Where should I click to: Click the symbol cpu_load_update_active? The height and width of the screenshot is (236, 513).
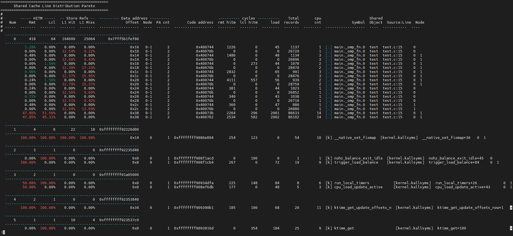(x=358, y=187)
